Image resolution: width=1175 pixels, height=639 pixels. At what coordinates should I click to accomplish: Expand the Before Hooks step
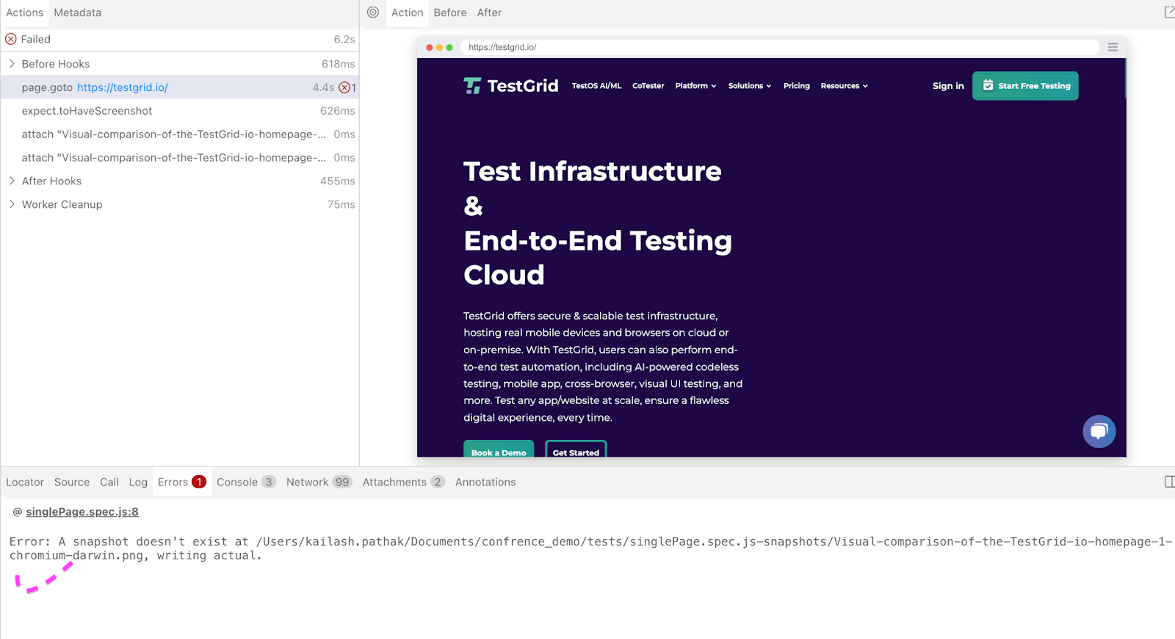point(12,64)
